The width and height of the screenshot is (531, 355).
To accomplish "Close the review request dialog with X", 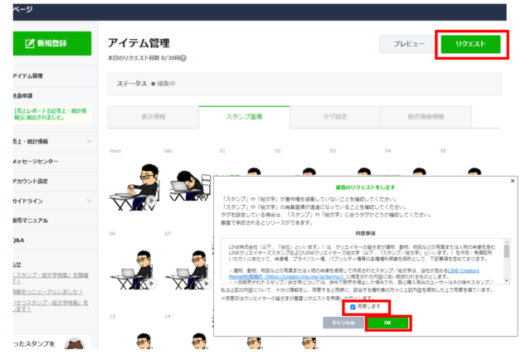I will click(513, 181).
